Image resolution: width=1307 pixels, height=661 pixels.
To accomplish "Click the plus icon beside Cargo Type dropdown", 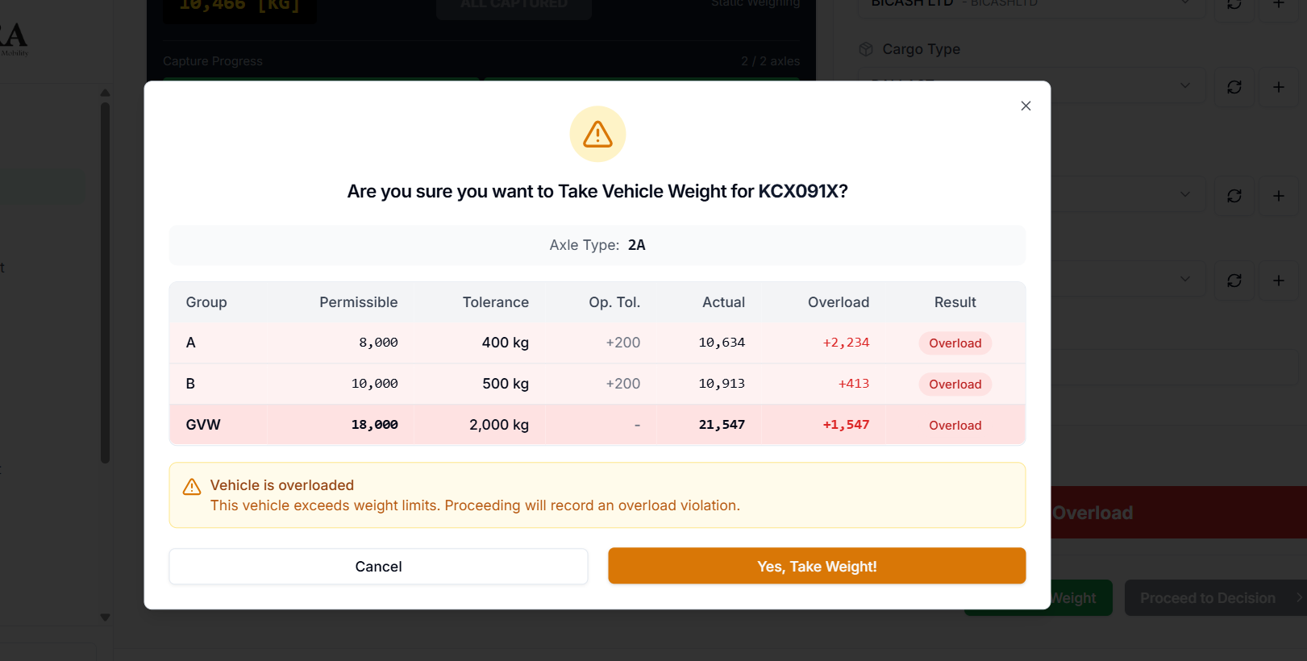I will pos(1279,87).
